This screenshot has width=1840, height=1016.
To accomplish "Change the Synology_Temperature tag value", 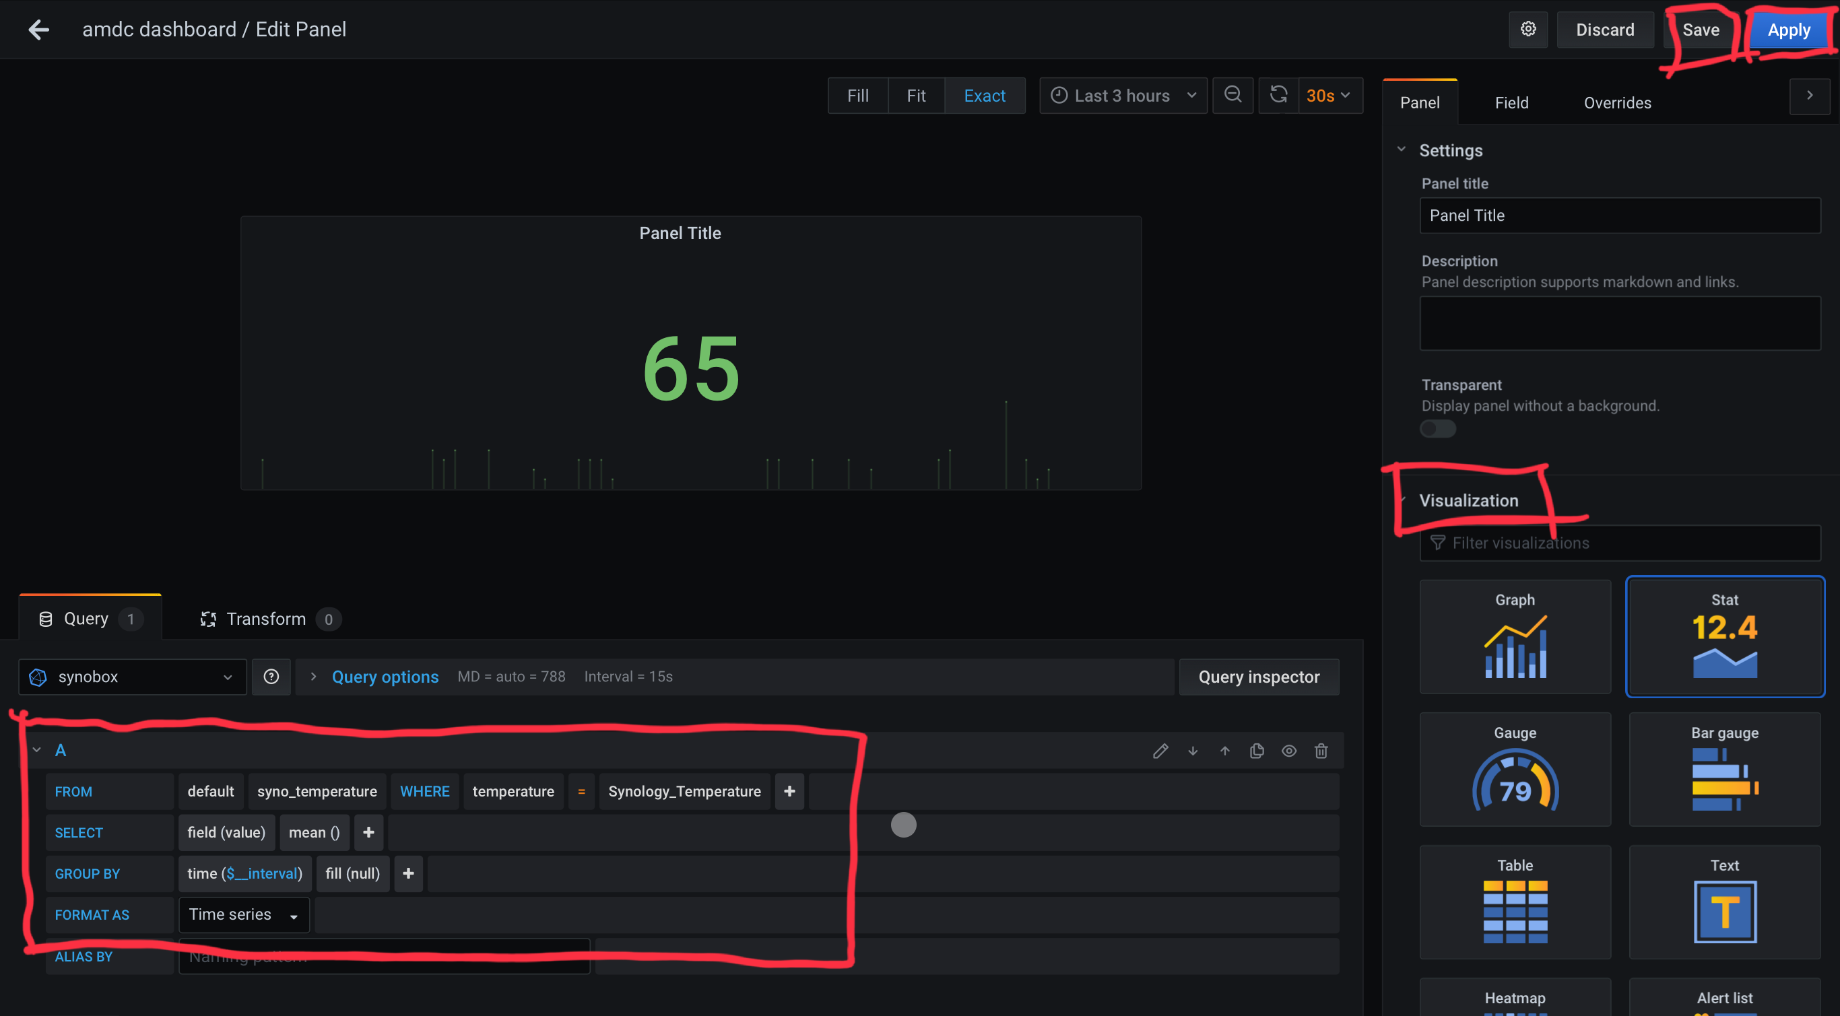I will [x=684, y=791].
